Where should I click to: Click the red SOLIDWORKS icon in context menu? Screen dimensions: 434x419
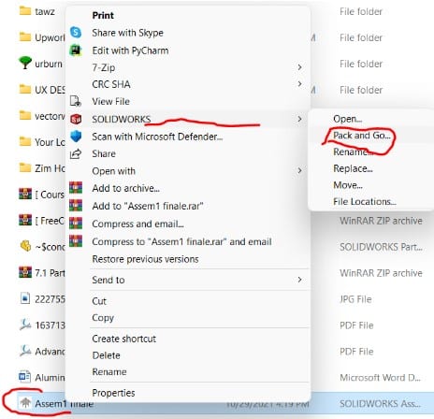(76, 119)
